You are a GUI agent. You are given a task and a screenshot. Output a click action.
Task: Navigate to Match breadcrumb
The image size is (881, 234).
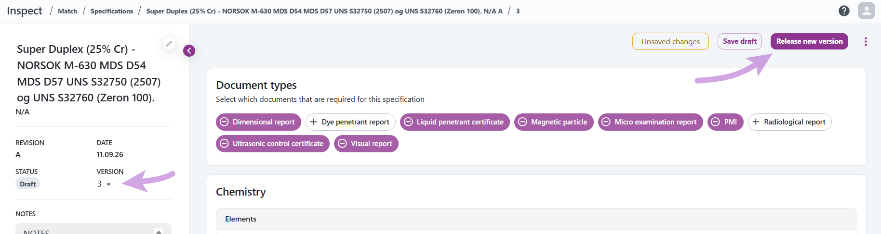pos(67,11)
